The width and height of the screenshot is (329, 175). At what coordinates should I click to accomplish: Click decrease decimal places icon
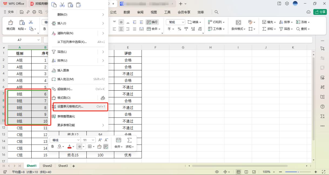[x=200, y=29]
